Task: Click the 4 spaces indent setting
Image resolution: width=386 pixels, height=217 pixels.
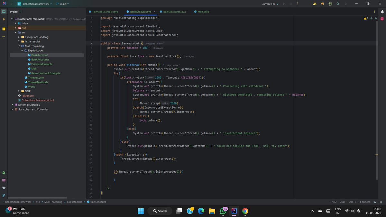Action: click(365, 202)
